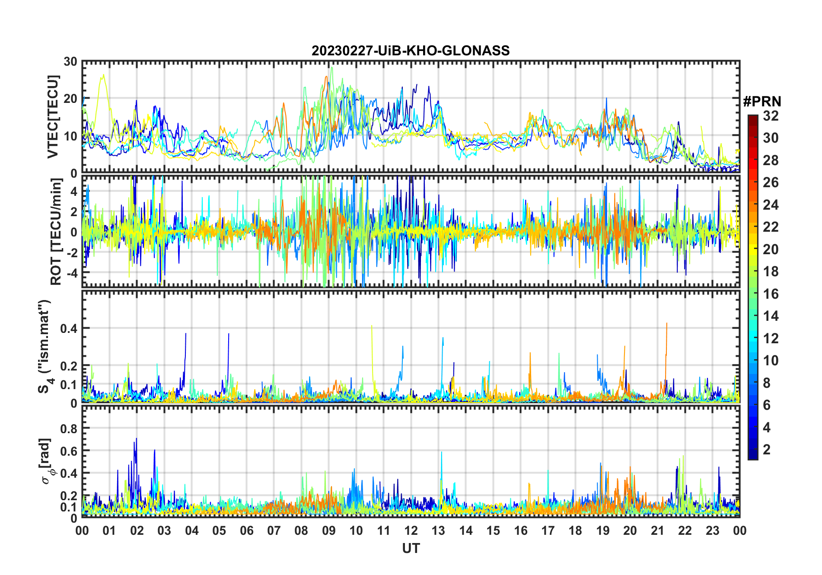Click x-axis tick label 23

pos(712,531)
